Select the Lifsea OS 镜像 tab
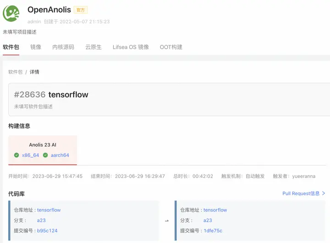This screenshot has width=330, height=243. click(x=131, y=47)
